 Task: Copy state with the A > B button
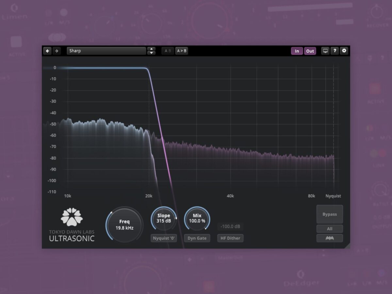click(182, 51)
